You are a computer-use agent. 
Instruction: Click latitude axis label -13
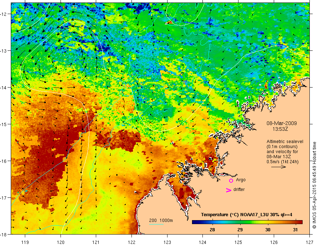pos(4,51)
